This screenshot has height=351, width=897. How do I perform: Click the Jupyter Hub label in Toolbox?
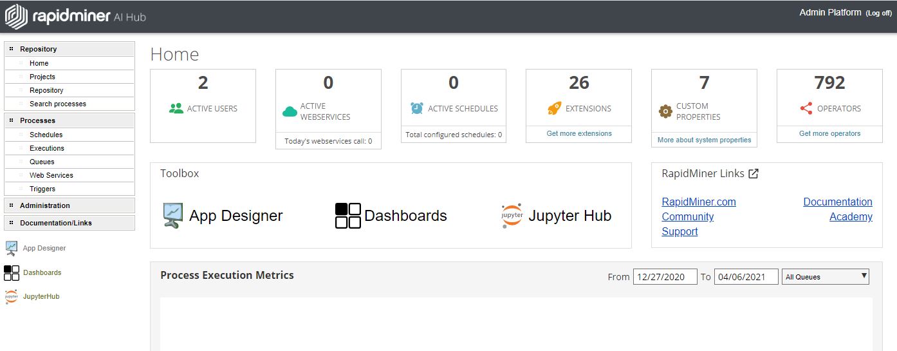569,216
